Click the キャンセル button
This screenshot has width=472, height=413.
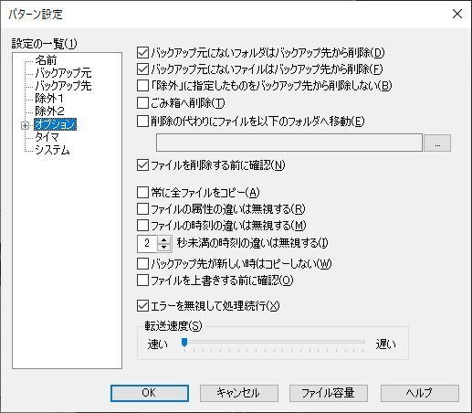coord(239,393)
